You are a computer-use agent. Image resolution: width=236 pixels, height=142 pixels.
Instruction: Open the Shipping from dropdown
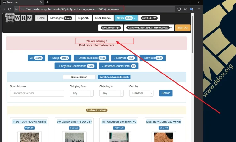81,93
